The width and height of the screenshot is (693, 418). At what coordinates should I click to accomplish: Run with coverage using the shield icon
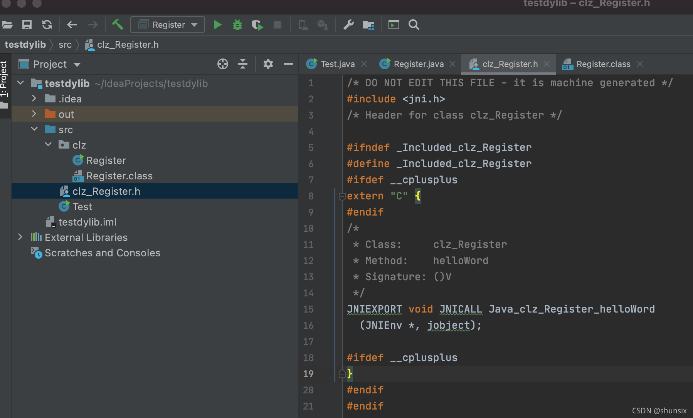point(257,25)
